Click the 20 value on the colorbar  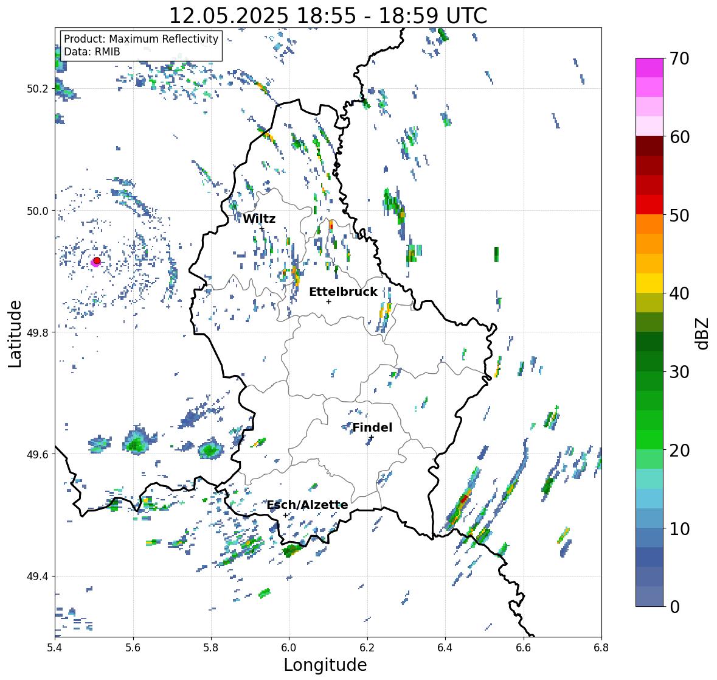click(679, 450)
